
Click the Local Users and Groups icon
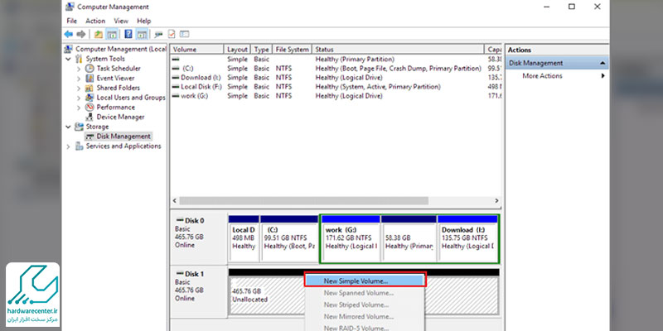(x=90, y=98)
